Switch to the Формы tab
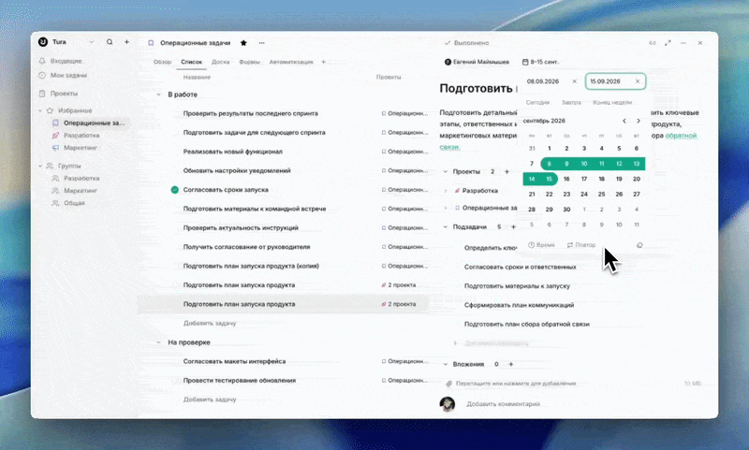Viewport: 749px width, 450px height. coord(249,62)
